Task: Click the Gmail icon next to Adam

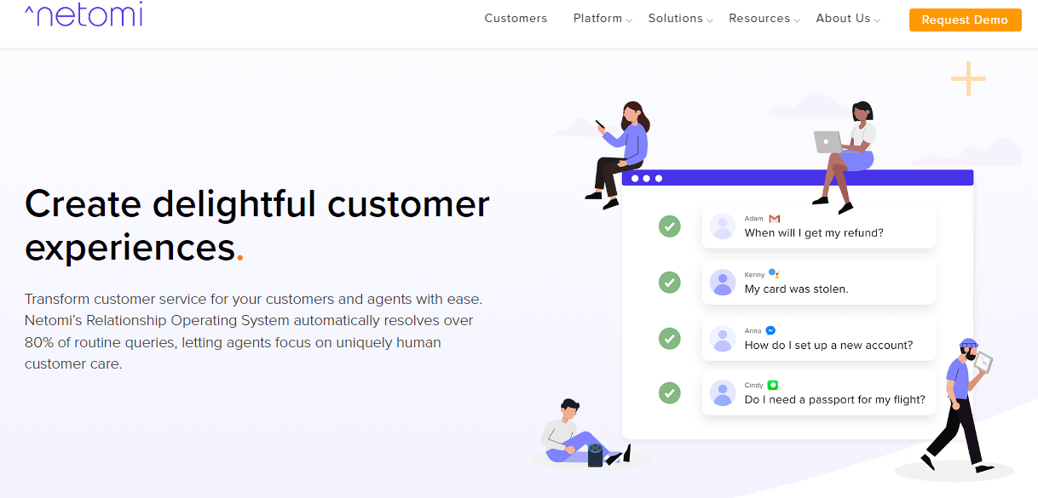Action: [x=775, y=219]
